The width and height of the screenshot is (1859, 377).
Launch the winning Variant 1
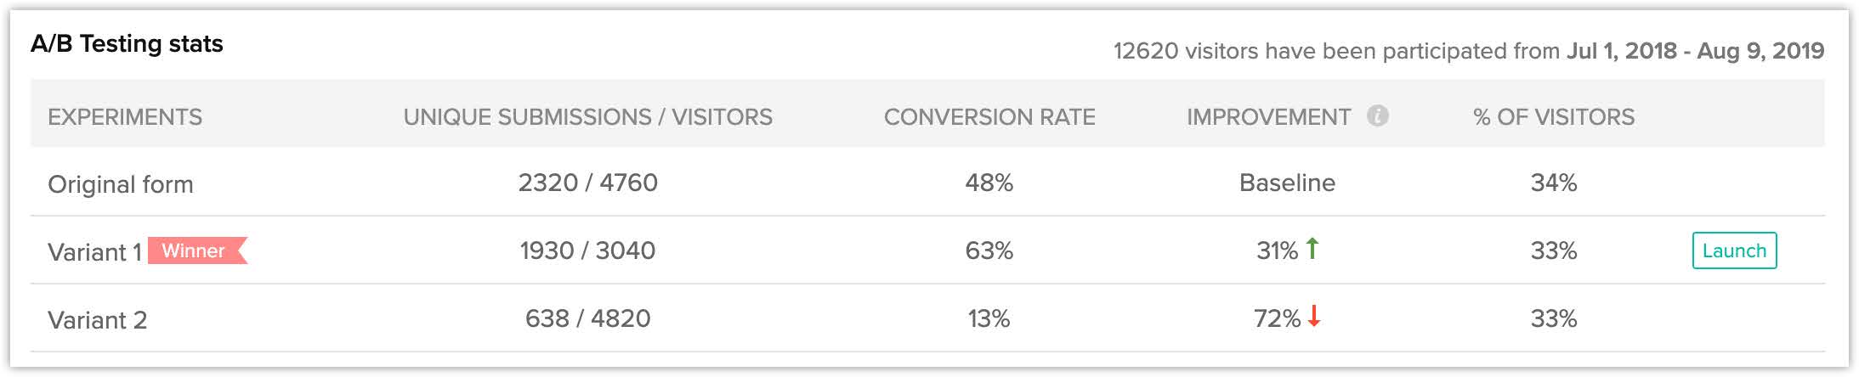tap(1734, 250)
